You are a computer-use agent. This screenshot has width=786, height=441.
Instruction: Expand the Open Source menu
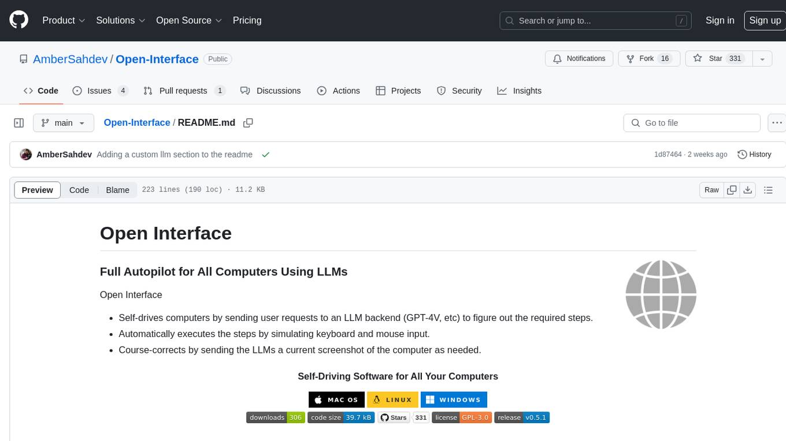pos(189,20)
